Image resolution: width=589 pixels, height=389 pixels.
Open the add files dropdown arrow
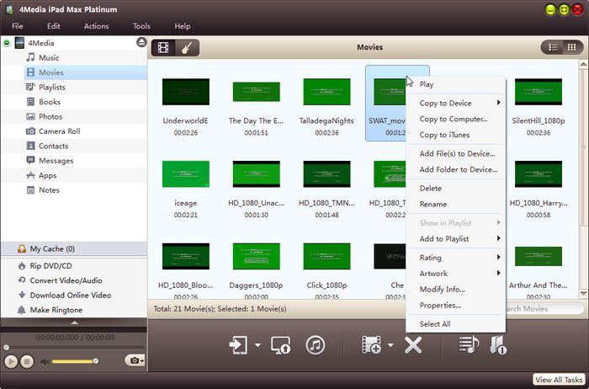click(390, 345)
